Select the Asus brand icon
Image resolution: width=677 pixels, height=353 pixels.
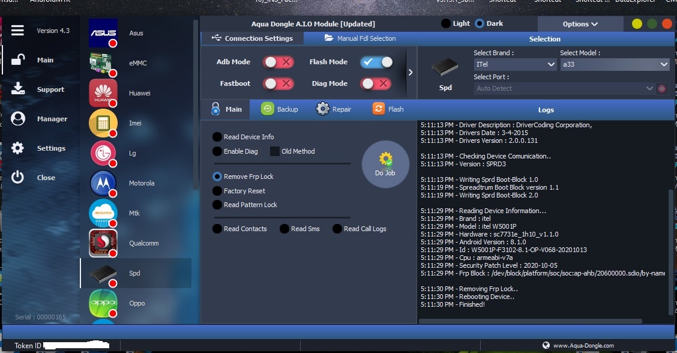[x=103, y=33]
